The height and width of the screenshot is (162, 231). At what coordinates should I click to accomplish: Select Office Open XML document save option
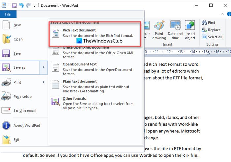coord(95,52)
